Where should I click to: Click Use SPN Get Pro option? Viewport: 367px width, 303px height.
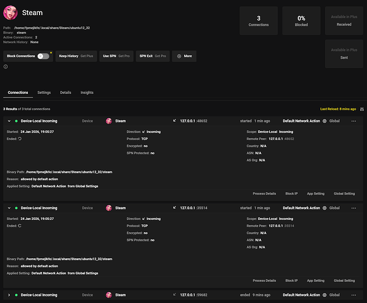116,56
